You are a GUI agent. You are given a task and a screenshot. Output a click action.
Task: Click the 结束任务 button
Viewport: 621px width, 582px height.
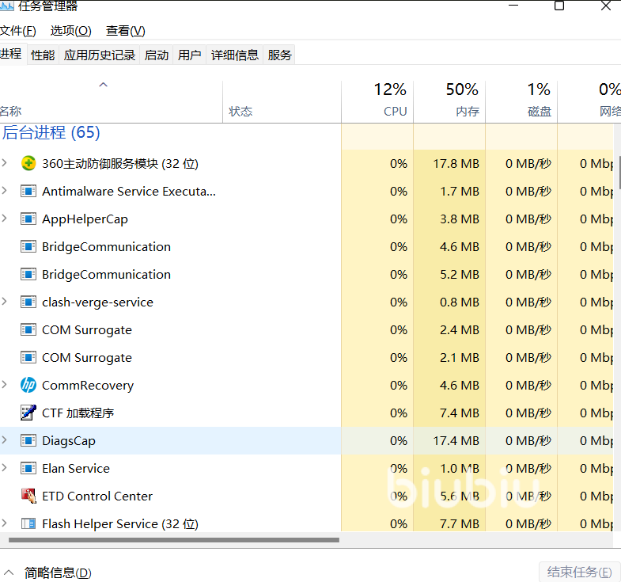click(579, 572)
